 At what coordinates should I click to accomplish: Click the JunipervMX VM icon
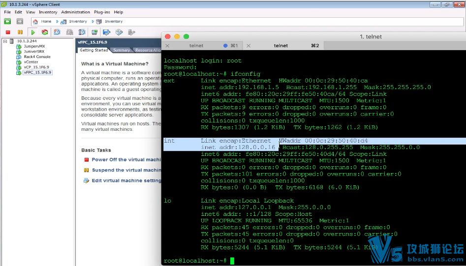[x=19, y=46]
